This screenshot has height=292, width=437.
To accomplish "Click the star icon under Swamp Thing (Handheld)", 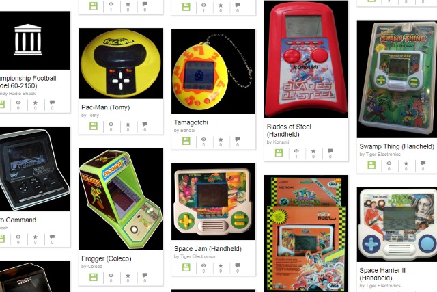I will coord(406,163).
